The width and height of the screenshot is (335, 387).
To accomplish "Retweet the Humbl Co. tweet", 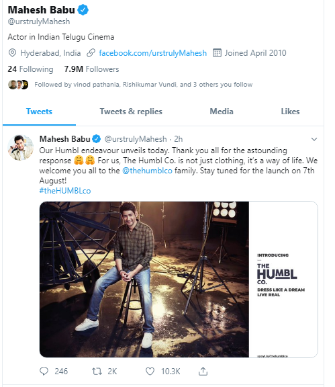I will (97, 371).
